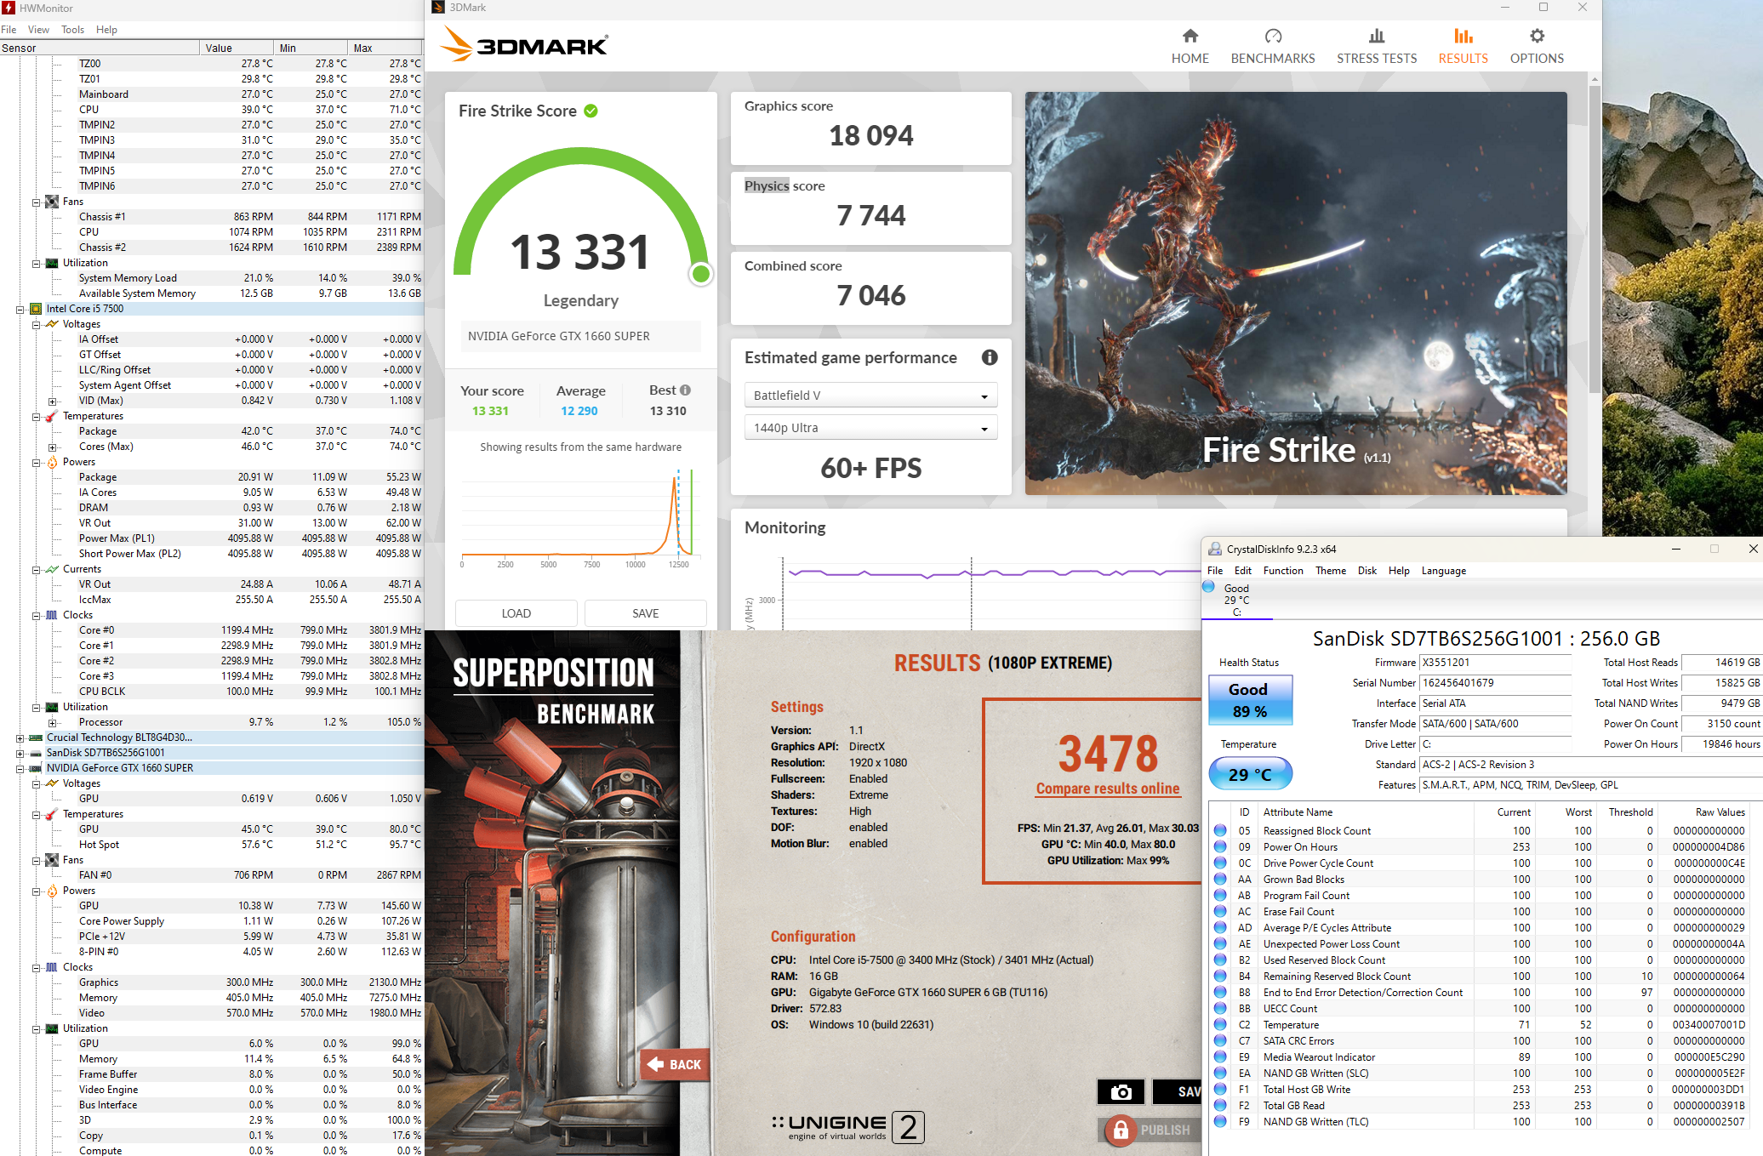Click the status dot of Media Wearout Indicator
Screen dimensions: 1763x1156
pos(1220,1057)
